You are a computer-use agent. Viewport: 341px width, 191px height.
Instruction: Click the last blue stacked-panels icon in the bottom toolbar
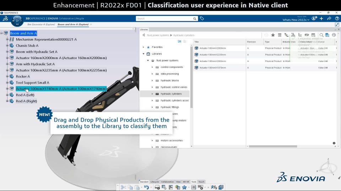(221, 187)
